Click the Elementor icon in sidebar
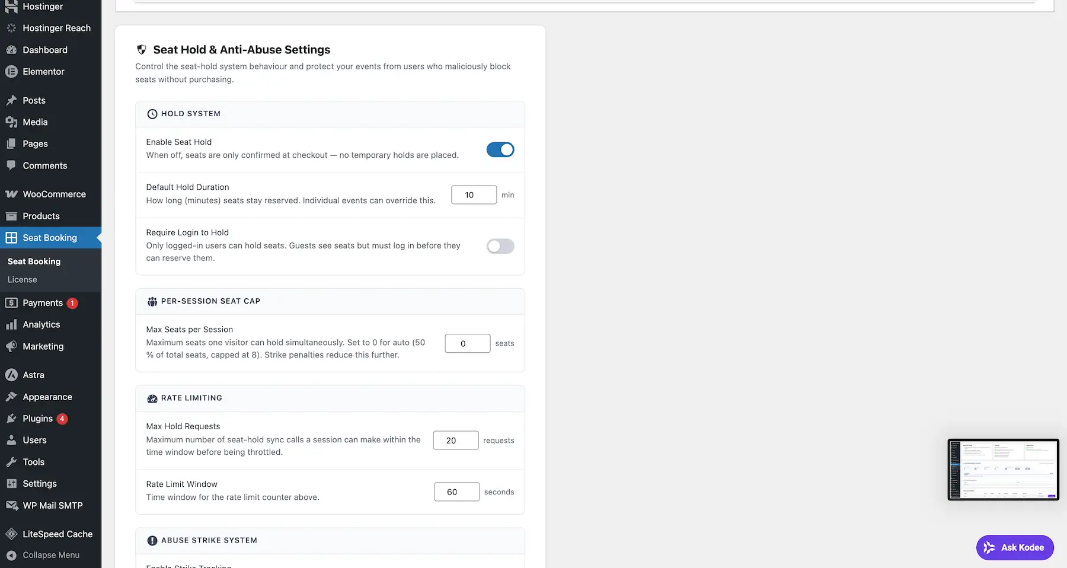Screen dimensions: 1067x568 (x=11, y=72)
